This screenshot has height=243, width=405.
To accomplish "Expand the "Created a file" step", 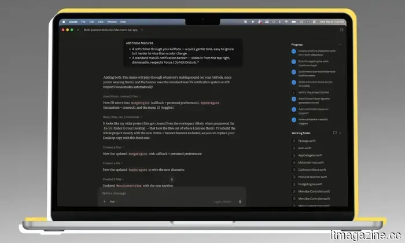I will click(x=112, y=163).
